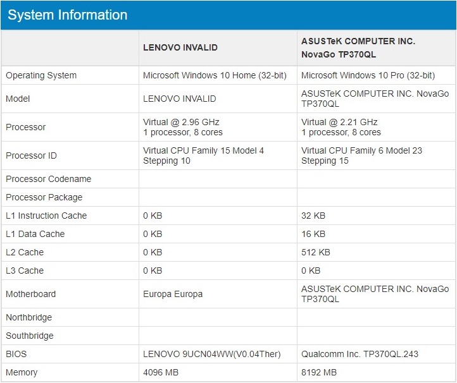Select the Motherboard row label

click(30, 294)
